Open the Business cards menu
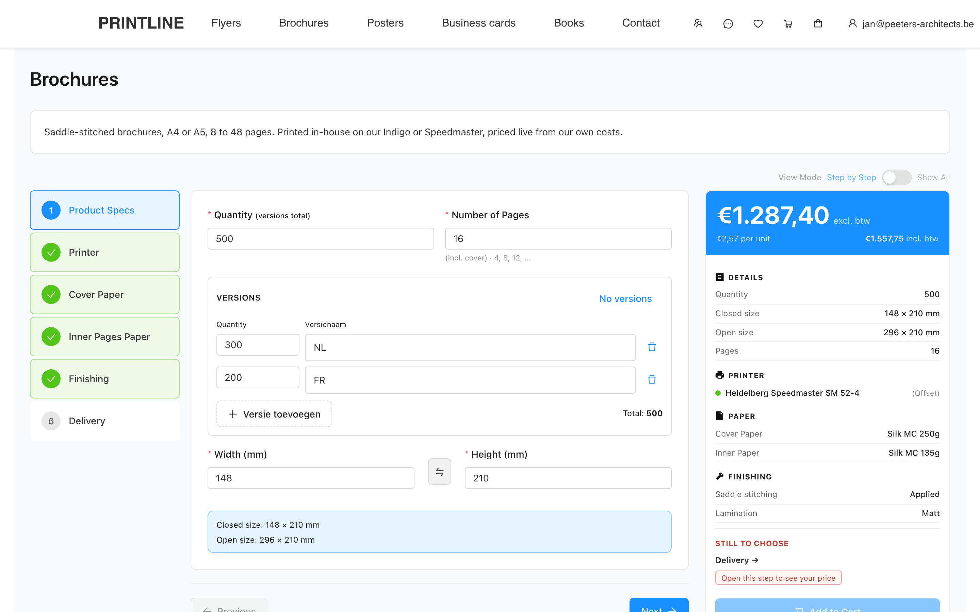Image resolution: width=980 pixels, height=612 pixels. point(479,23)
